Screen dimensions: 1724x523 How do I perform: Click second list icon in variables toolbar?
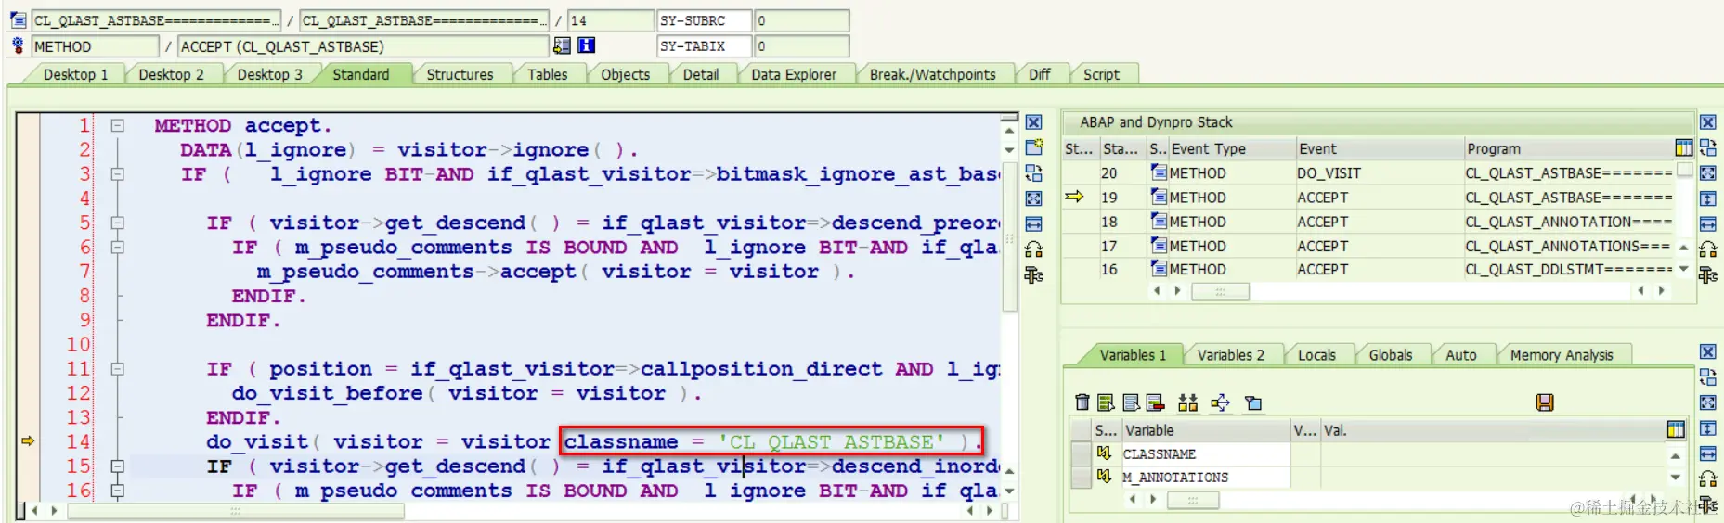coord(1131,402)
